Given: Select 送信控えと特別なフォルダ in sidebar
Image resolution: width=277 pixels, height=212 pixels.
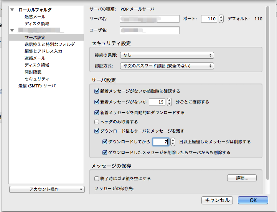Looking at the screenshot, I should pos(49,44).
